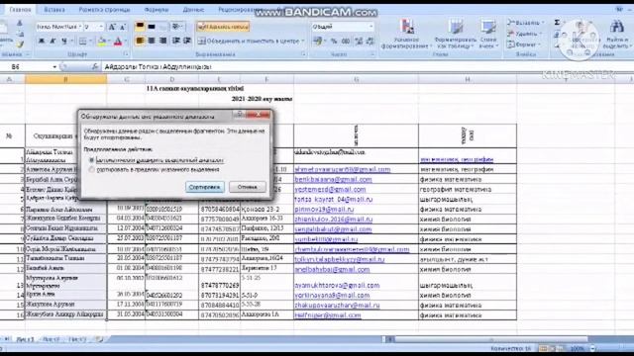Open the Формулы ribbon tab
Image resolution: width=634 pixels, height=356 pixels.
pyautogui.click(x=157, y=9)
